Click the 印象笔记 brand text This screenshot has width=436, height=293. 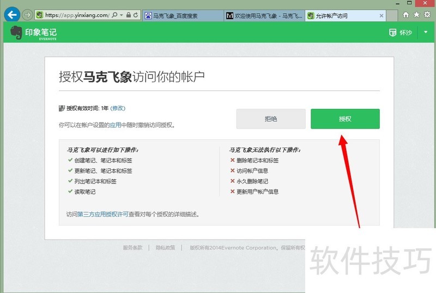pyautogui.click(x=41, y=32)
